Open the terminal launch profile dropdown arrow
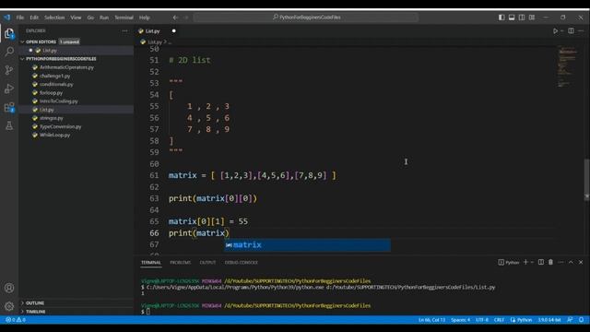 532,262
